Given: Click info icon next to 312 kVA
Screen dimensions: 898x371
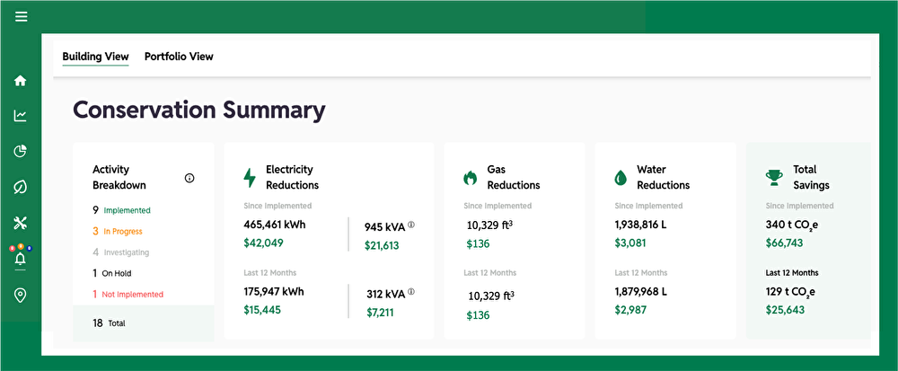Looking at the screenshot, I should pyautogui.click(x=410, y=292).
